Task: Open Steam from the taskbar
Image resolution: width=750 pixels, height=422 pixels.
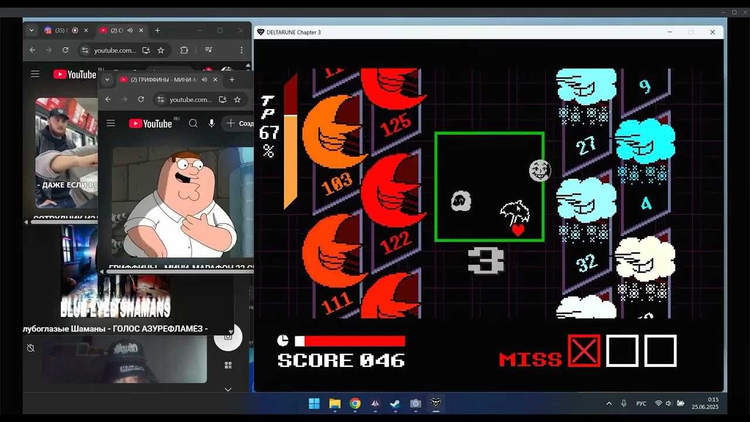Action: coord(396,403)
